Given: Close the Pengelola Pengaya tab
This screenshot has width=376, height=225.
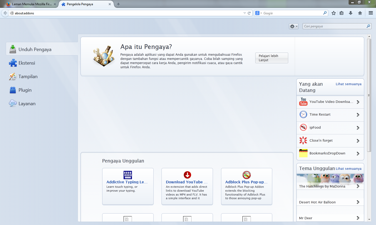Looking at the screenshot, I should (x=110, y=4).
